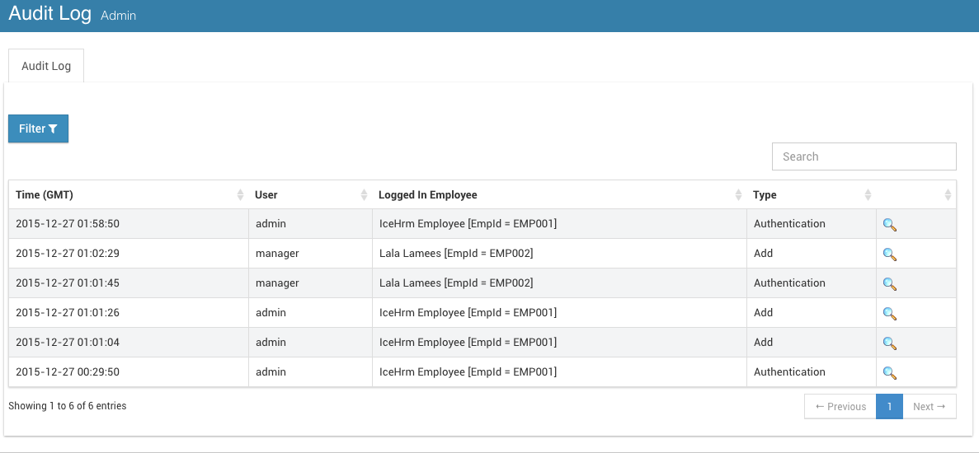Select page 1 in pagination
This screenshot has width=979, height=453.
pyautogui.click(x=890, y=406)
